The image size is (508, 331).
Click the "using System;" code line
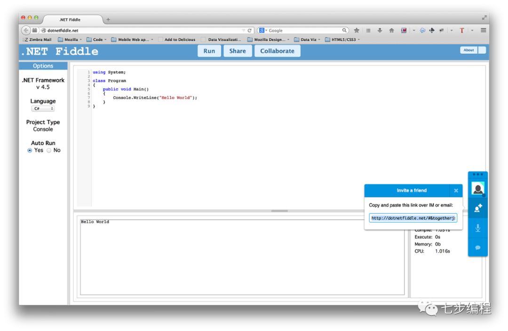point(109,72)
